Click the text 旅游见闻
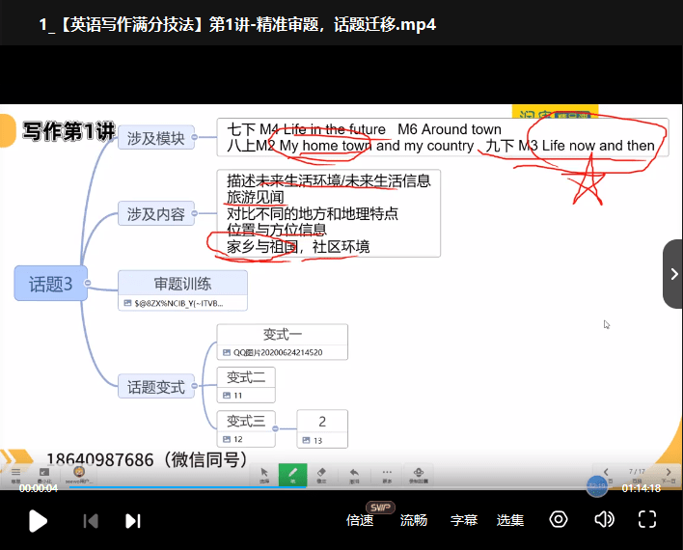This screenshot has height=550, width=683. point(256,197)
